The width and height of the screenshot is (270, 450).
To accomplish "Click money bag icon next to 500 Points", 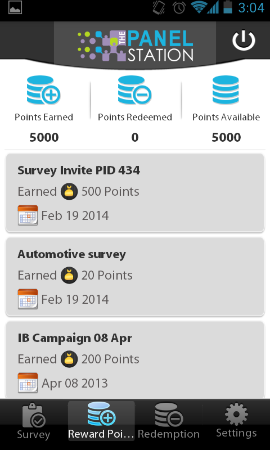I will click(x=69, y=191).
